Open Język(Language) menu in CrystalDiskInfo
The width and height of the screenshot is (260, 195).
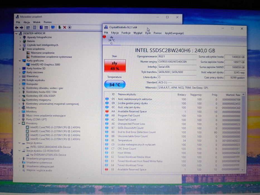point(174,33)
